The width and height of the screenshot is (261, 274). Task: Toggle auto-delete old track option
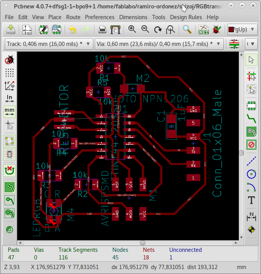click(10, 171)
